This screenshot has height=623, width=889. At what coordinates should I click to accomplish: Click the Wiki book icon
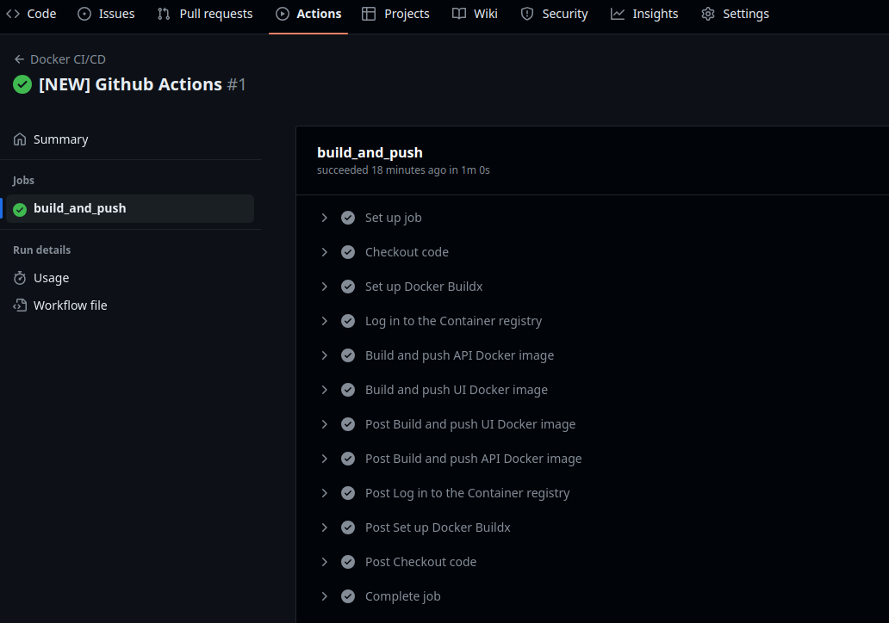tap(458, 14)
